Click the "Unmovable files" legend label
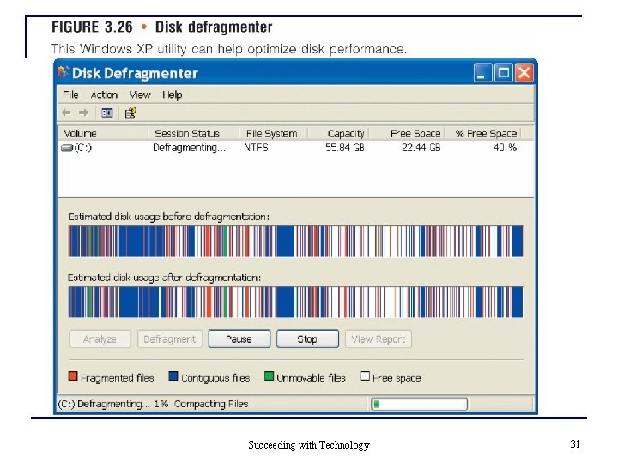 coord(311,378)
